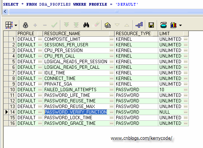
Task: Open ellipsis editor for COMPOSITE_LIMIT resource name
Action: pyautogui.click(x=111, y=39)
